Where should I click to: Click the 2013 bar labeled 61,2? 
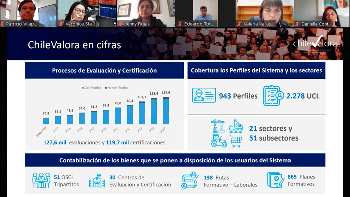(94, 118)
